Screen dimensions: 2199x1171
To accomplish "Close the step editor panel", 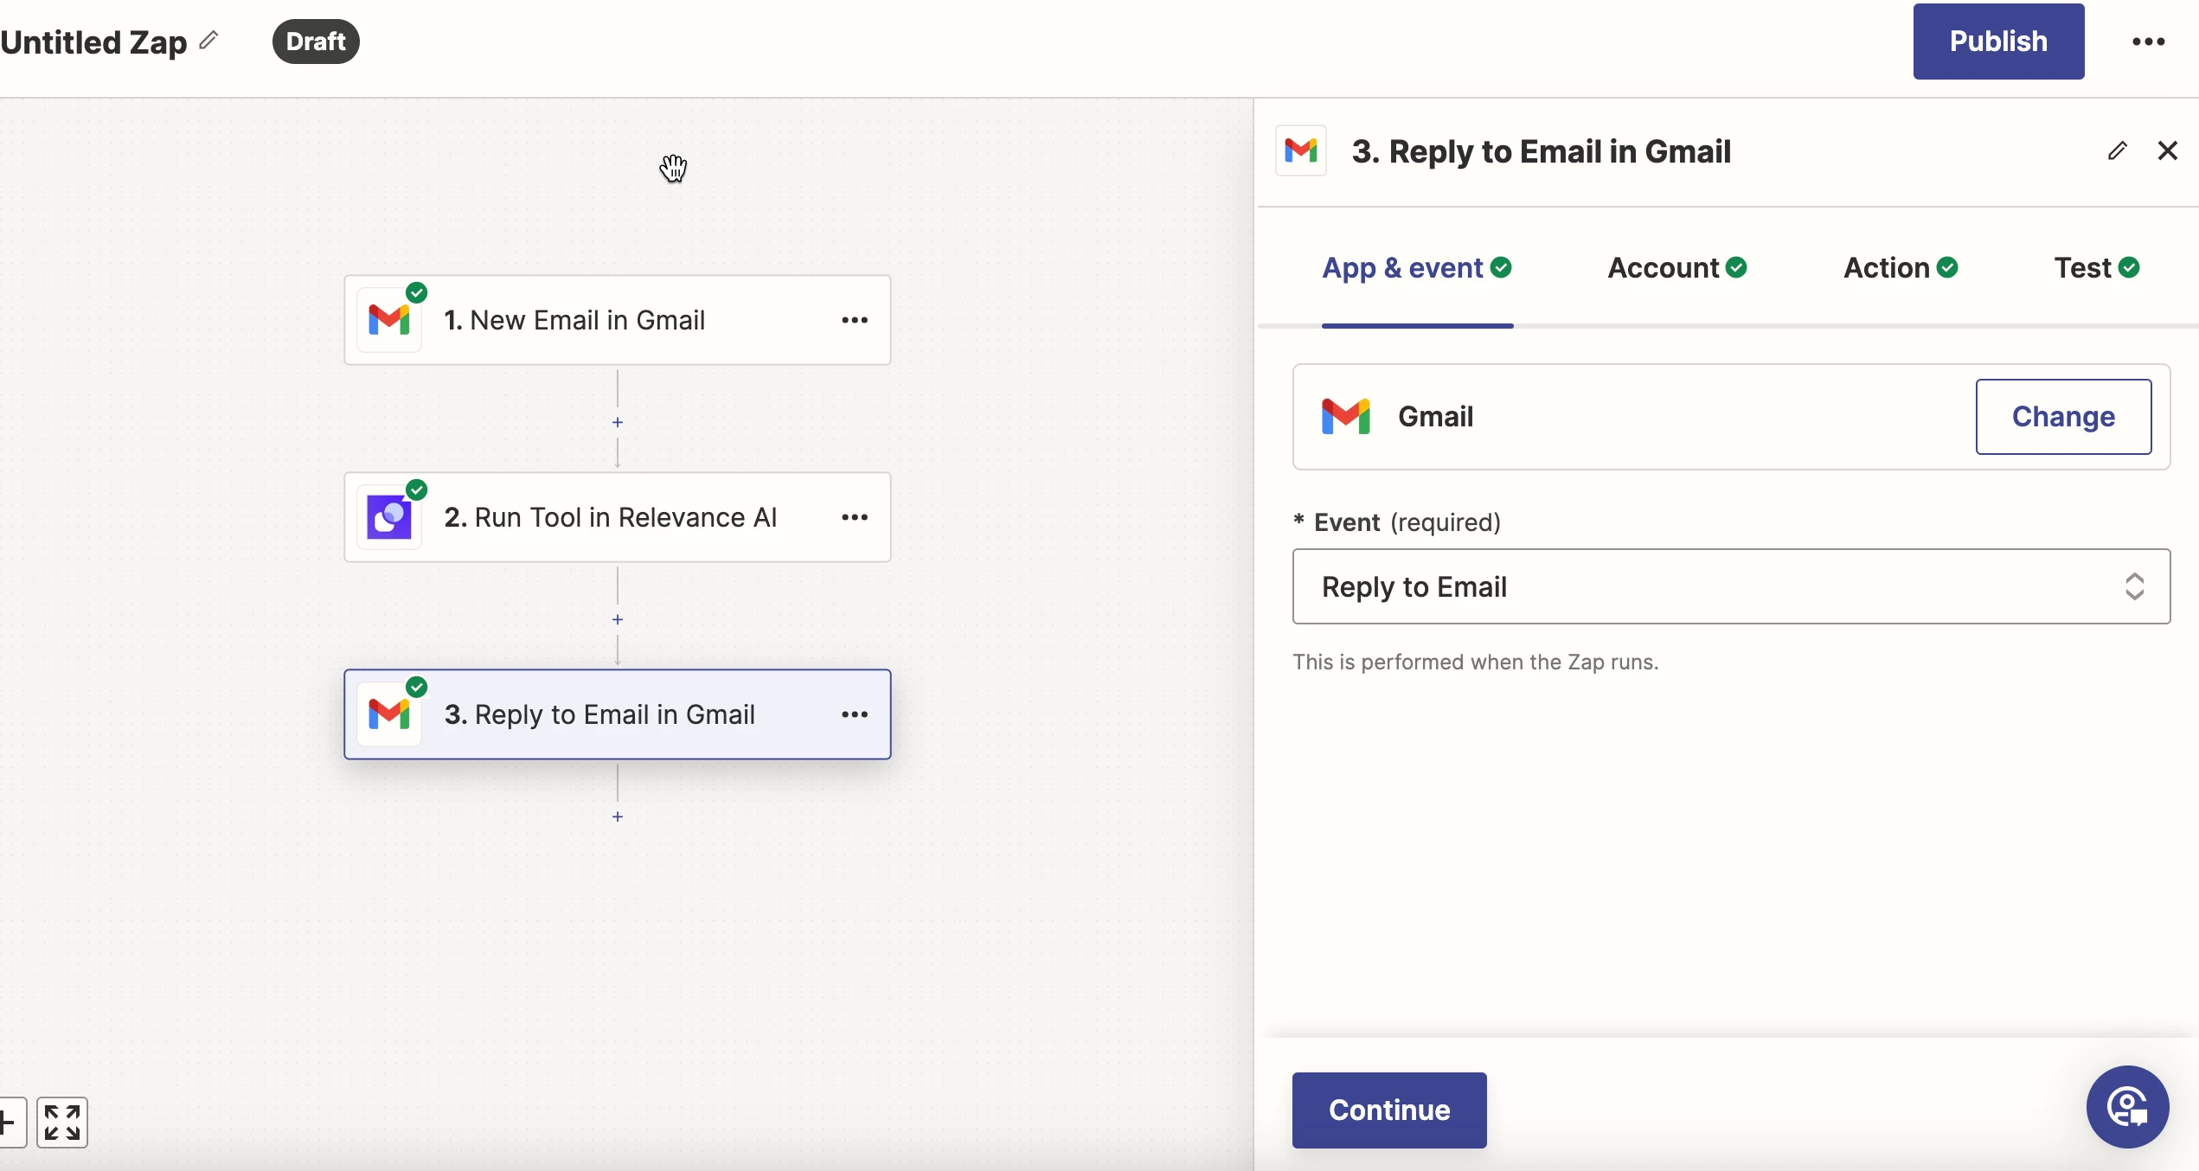I will 2167,151.
